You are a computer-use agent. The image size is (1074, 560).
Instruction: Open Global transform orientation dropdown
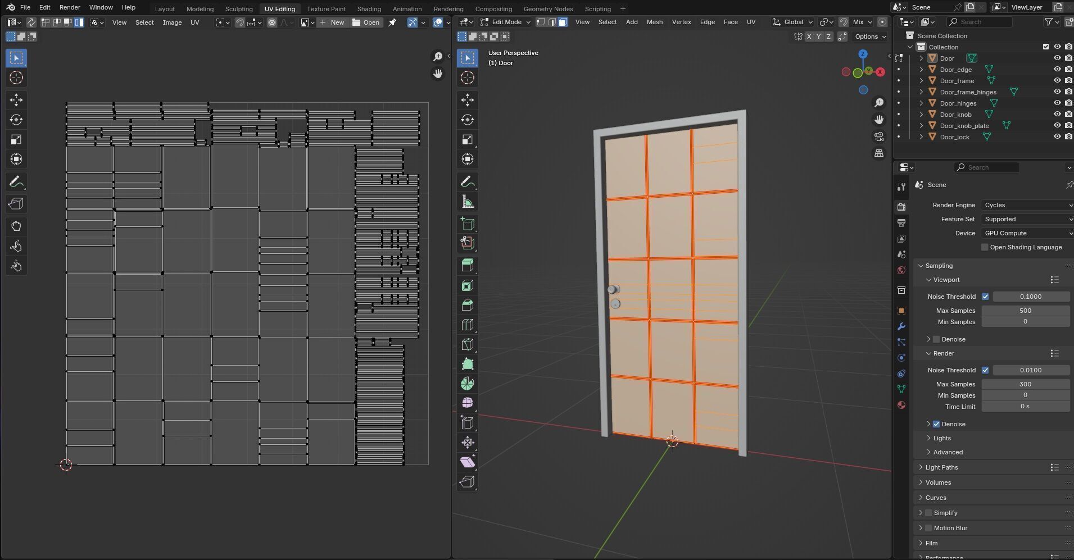(x=793, y=22)
